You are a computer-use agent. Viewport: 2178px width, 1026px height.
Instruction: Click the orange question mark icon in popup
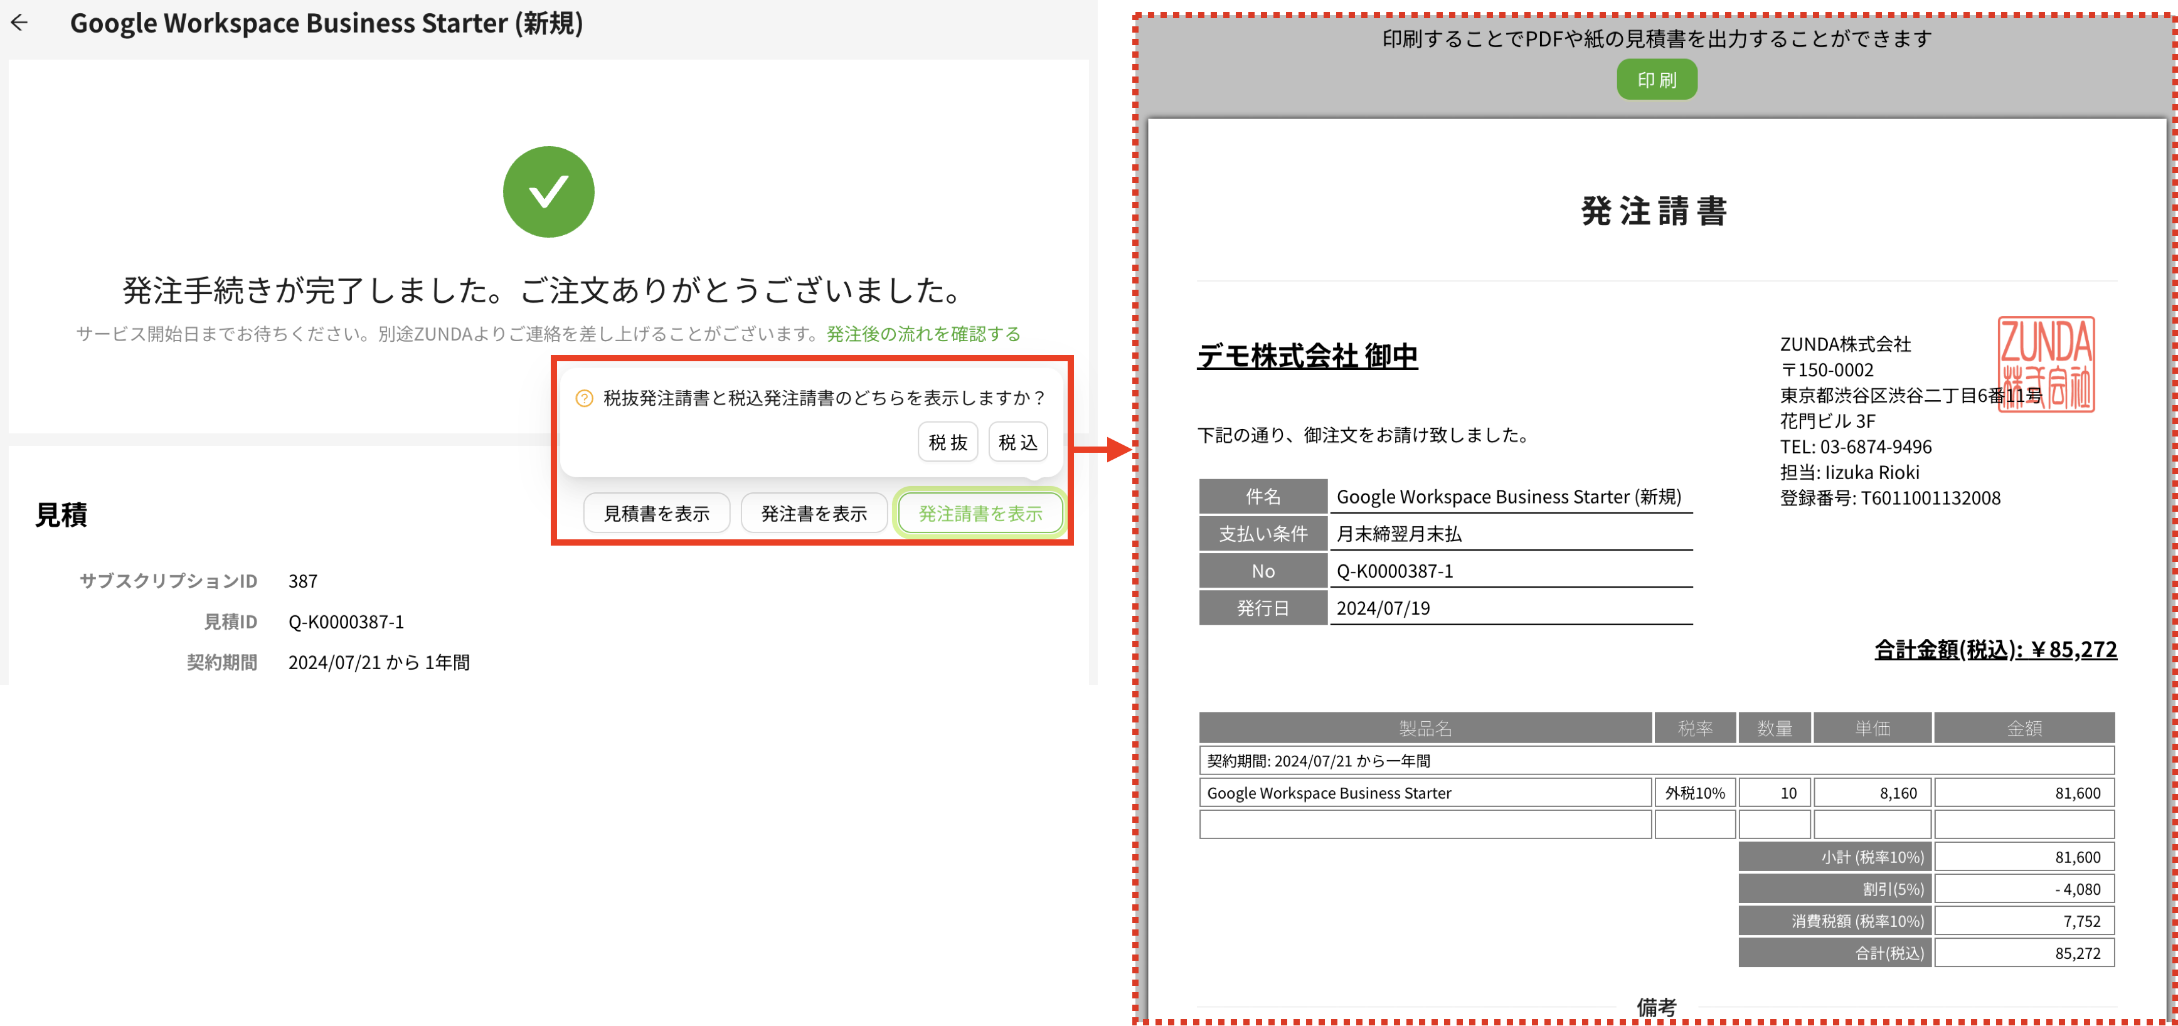584,398
